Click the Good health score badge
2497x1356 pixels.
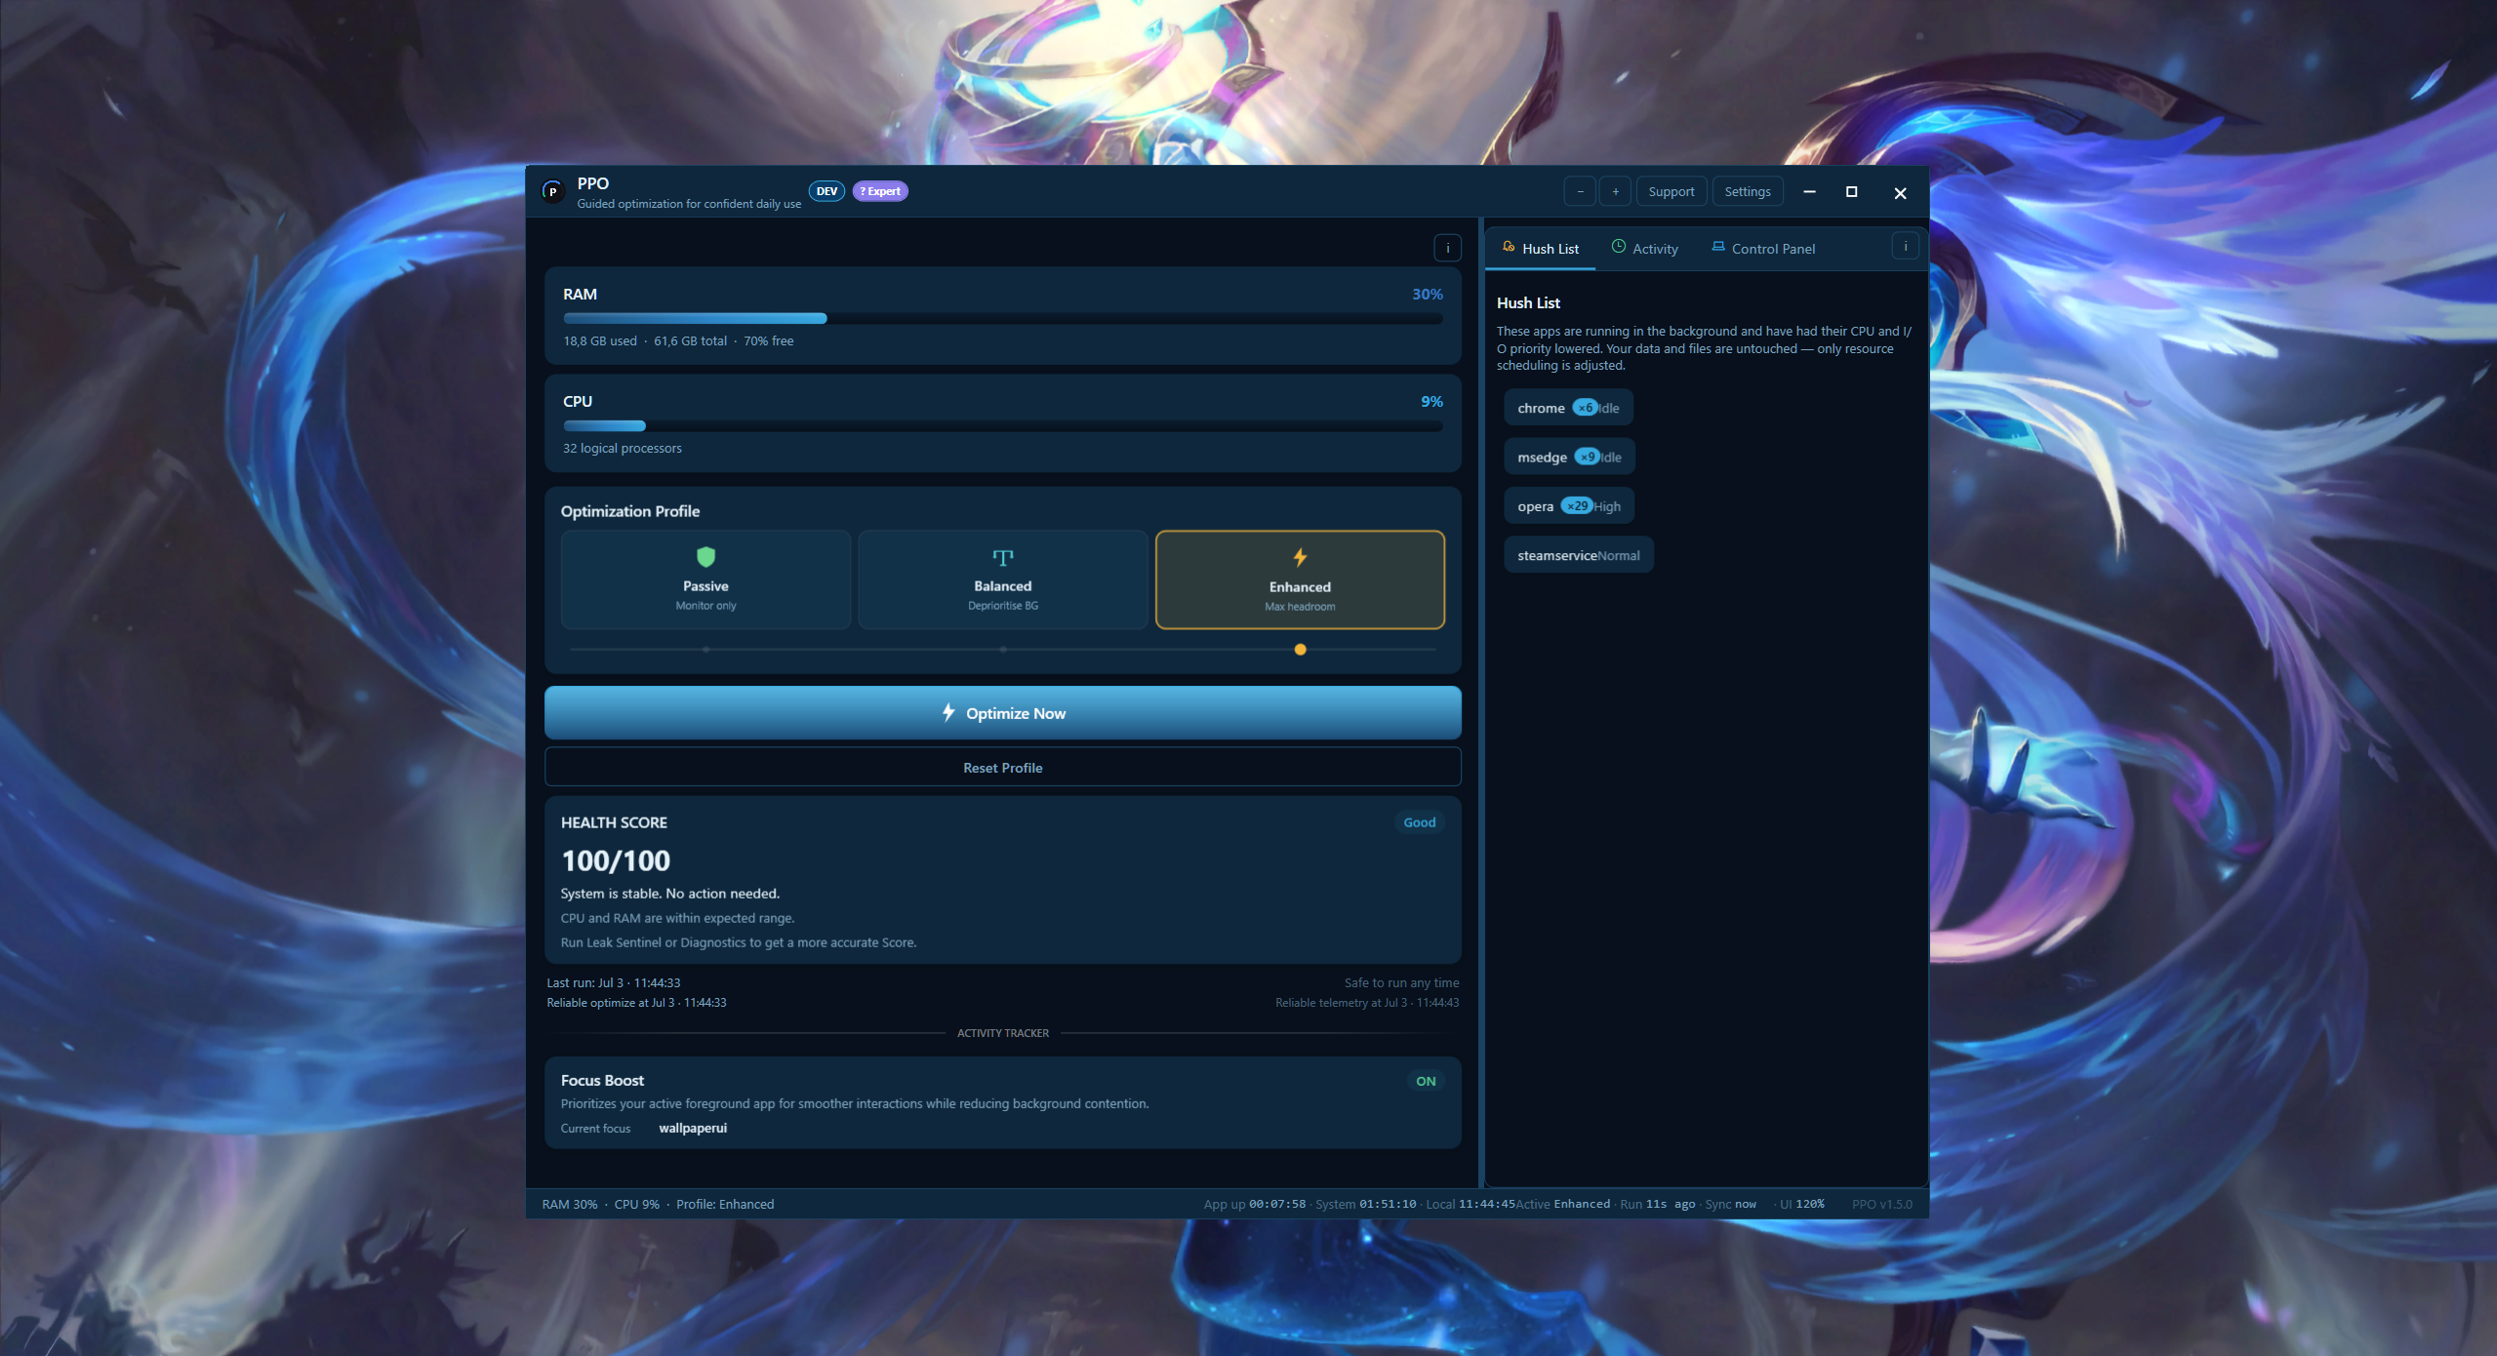pyautogui.click(x=1419, y=822)
